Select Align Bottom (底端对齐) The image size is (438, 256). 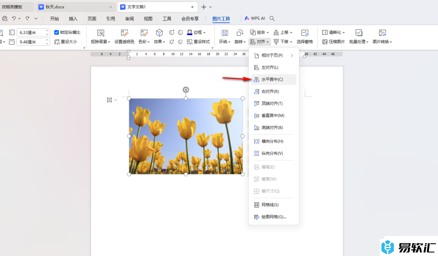[274, 127]
